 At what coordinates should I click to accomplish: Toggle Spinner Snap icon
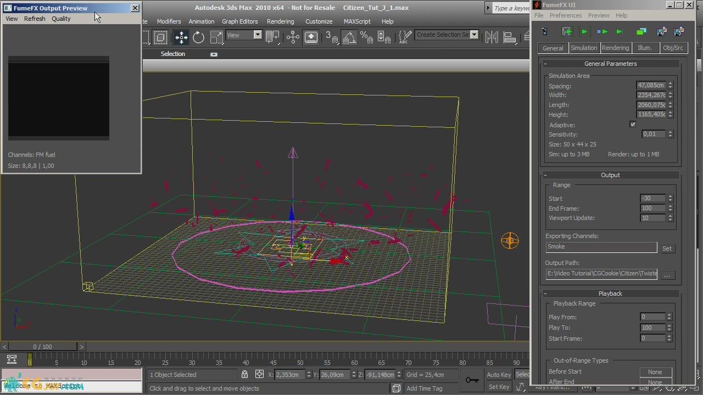tap(384, 37)
